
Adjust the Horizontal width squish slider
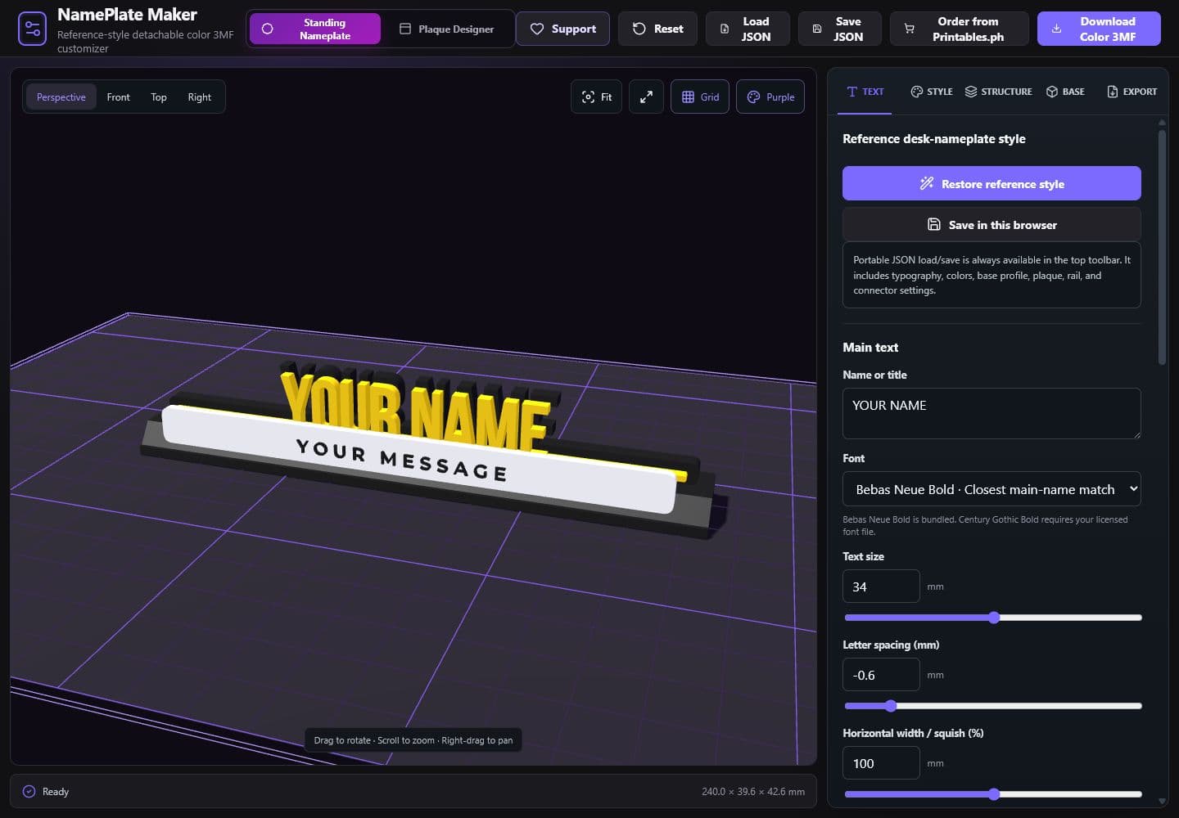click(992, 794)
